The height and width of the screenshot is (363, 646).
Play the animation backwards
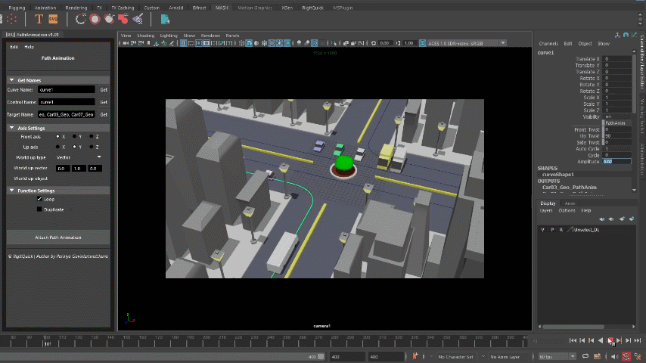[601, 340]
